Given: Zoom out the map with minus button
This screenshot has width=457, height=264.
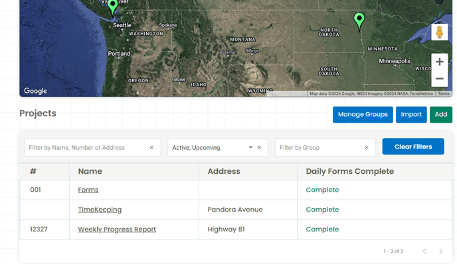Looking at the screenshot, I should pos(440,78).
